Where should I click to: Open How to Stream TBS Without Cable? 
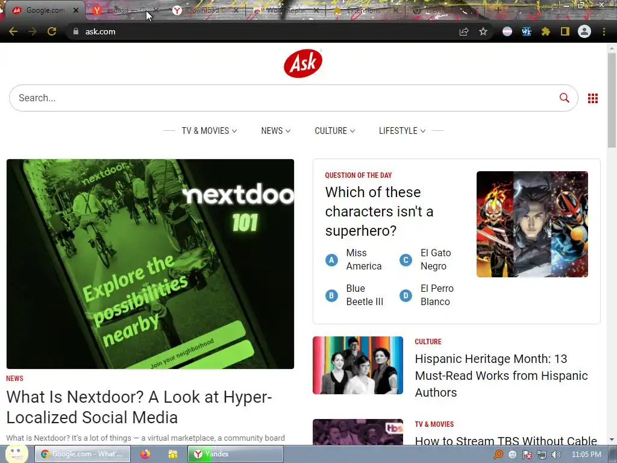506,441
